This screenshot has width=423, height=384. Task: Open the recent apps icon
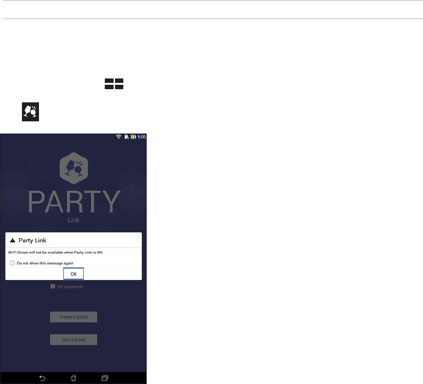105,378
